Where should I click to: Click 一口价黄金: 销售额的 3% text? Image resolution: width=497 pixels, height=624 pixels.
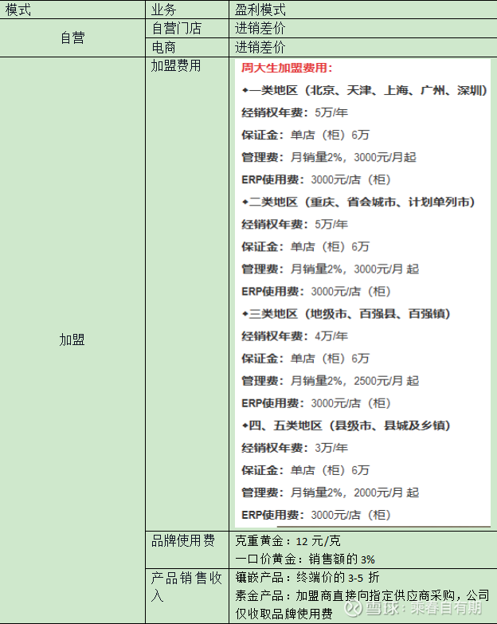pos(305,559)
